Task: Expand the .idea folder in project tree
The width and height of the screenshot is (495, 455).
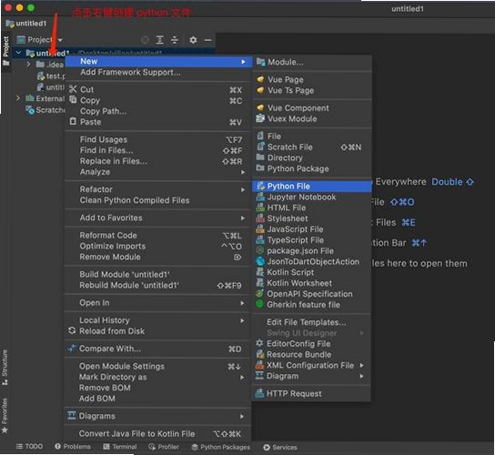Action: 28,65
